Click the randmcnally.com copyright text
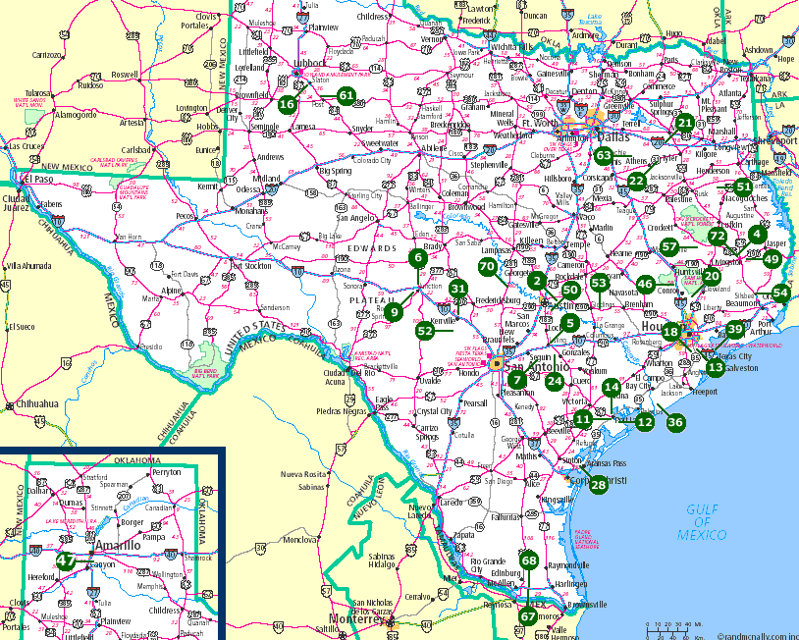Screen dimensions: 799x640 pyautogui.click(x=757, y=634)
